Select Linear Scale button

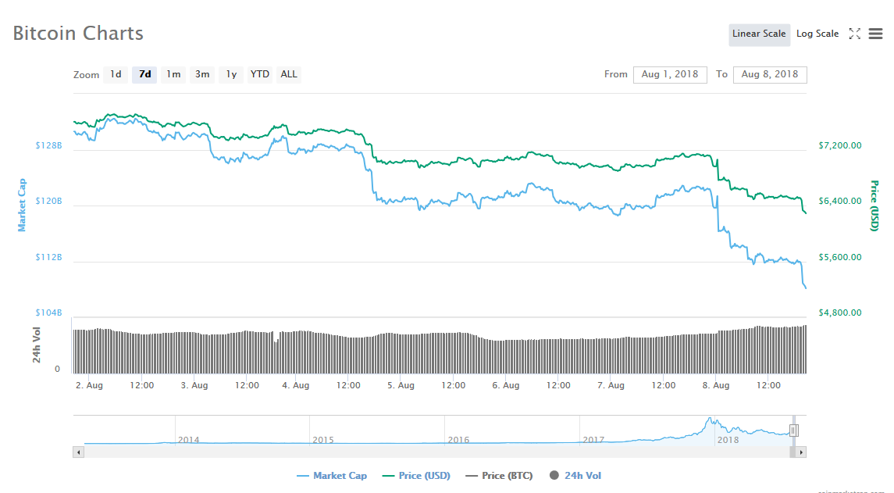759,34
